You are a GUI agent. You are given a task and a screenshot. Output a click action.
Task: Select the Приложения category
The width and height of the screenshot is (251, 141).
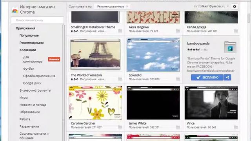[25, 28]
